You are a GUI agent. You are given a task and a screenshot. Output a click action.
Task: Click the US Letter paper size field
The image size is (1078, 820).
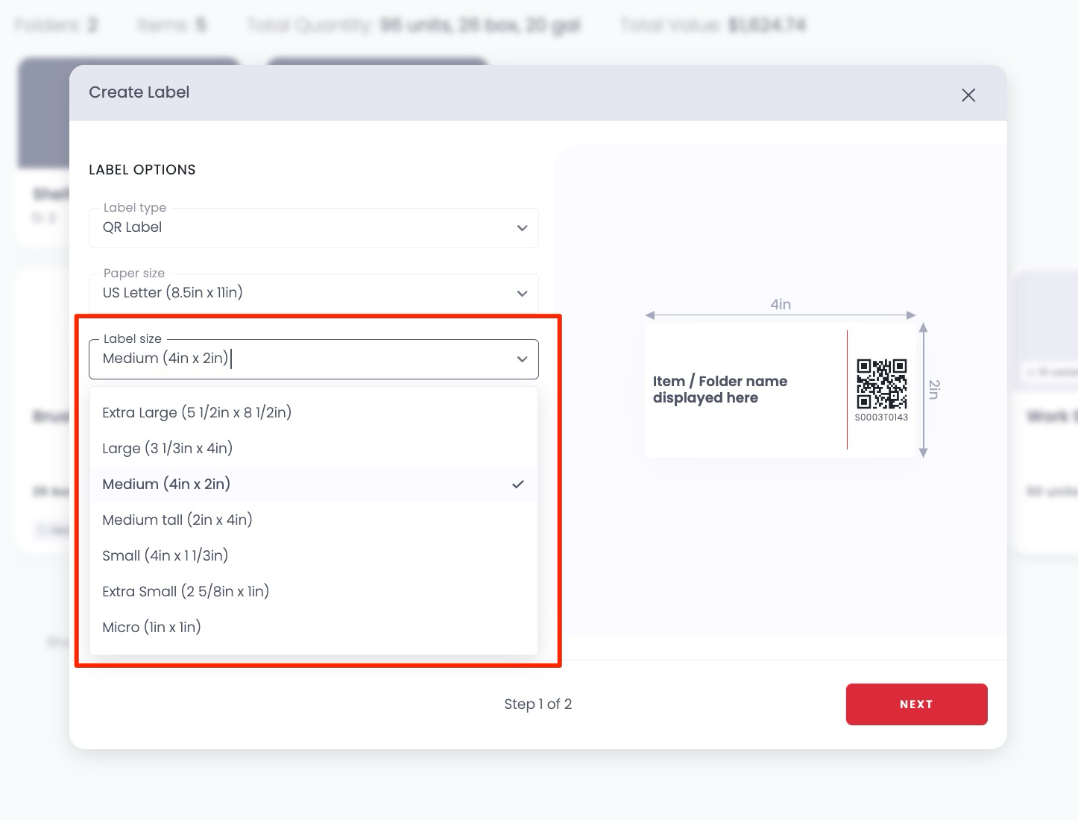[298, 294]
